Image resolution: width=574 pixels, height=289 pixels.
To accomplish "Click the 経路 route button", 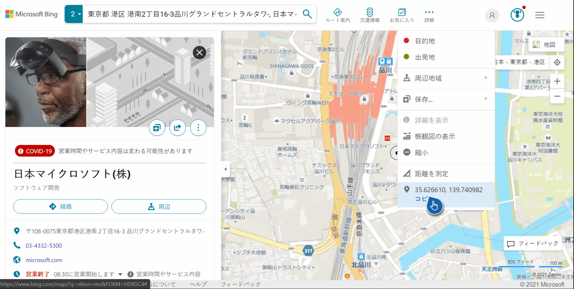I will coord(60,207).
